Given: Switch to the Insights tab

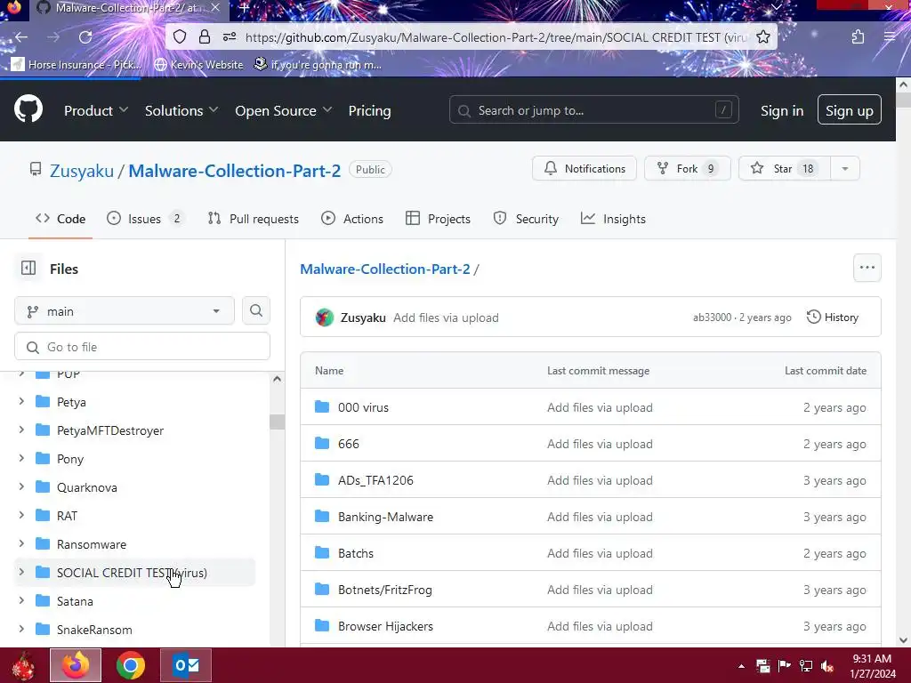Looking at the screenshot, I should (x=613, y=219).
